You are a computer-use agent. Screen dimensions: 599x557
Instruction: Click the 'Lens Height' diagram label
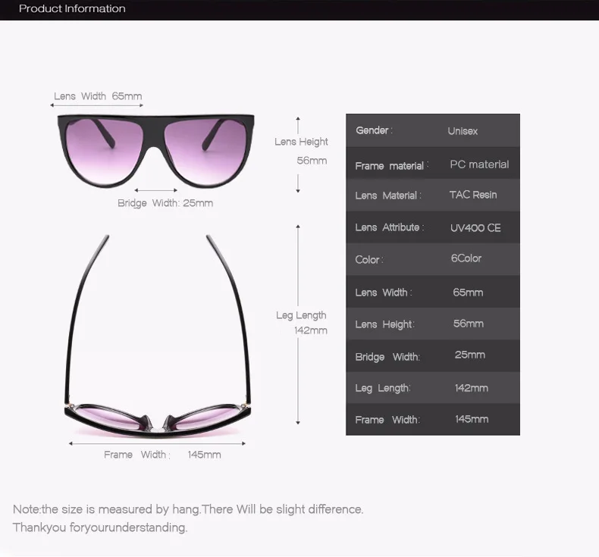click(301, 142)
